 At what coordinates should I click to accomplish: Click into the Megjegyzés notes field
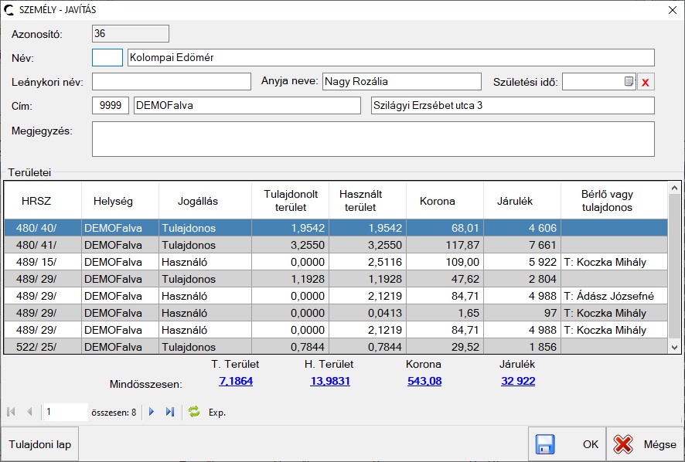coord(373,139)
